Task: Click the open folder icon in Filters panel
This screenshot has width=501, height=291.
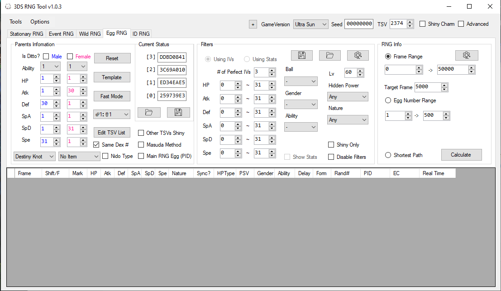Action: pos(329,55)
